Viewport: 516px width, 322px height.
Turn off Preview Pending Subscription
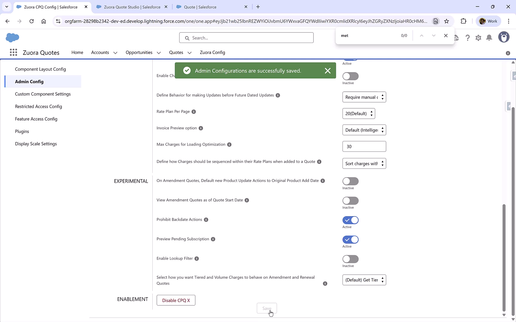tap(350, 239)
